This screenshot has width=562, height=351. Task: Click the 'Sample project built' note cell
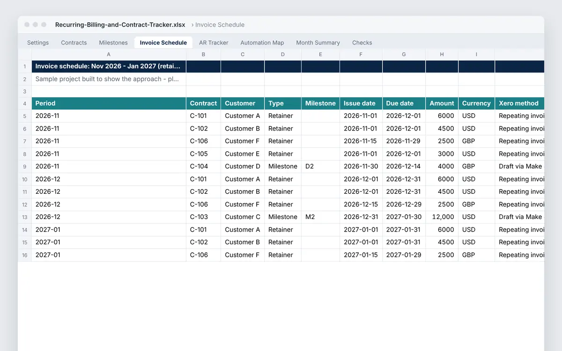point(109,79)
